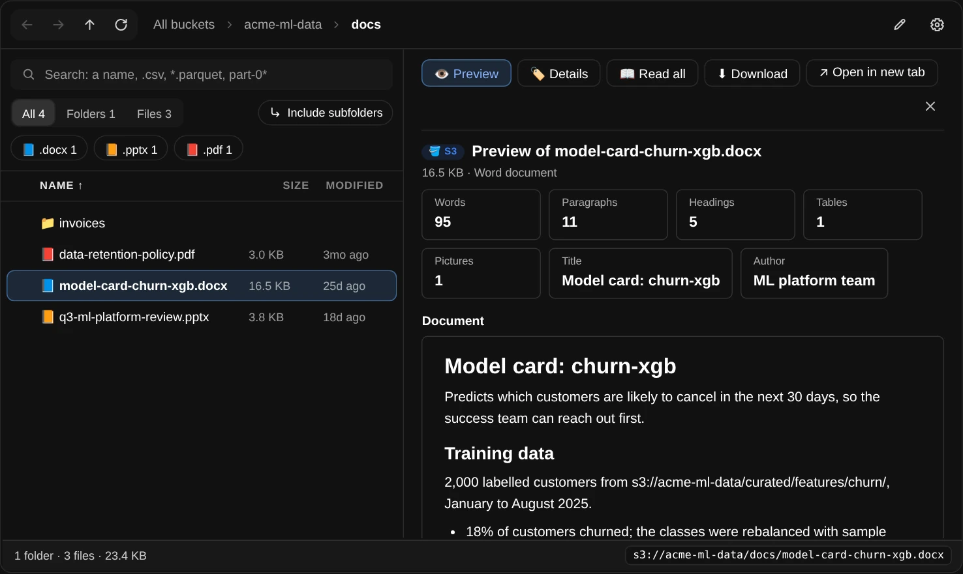Click the S3 path in the status bar
Image resolution: width=963 pixels, height=574 pixels.
point(788,555)
